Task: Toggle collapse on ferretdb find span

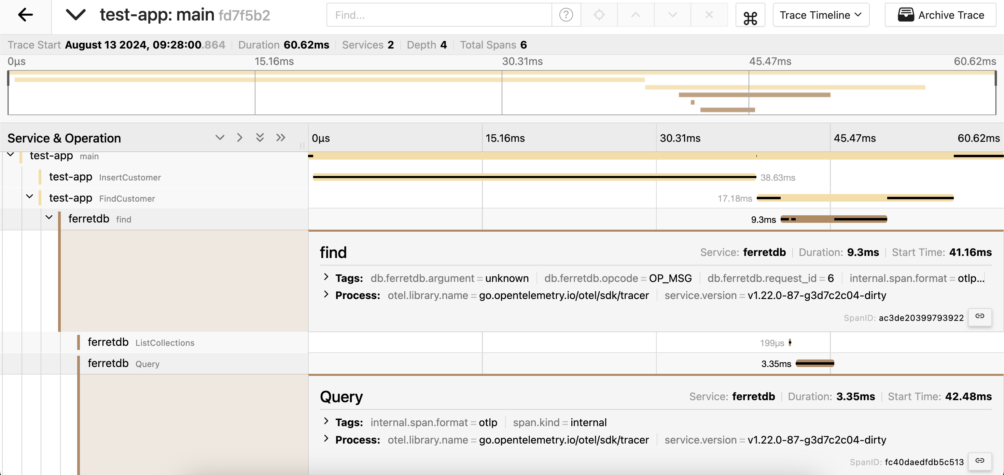Action: pyautogui.click(x=49, y=219)
